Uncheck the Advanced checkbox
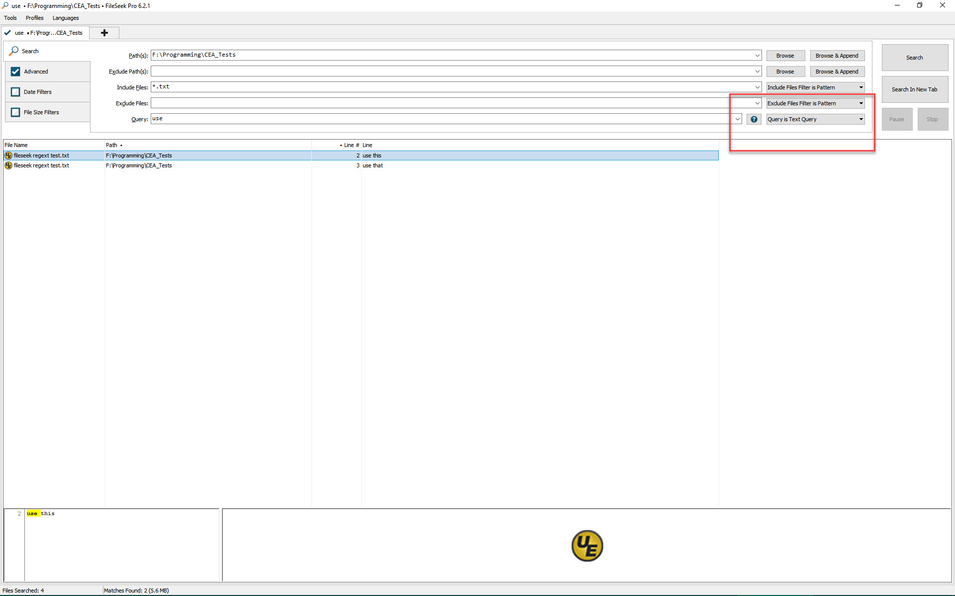The image size is (955, 596). tap(15, 72)
